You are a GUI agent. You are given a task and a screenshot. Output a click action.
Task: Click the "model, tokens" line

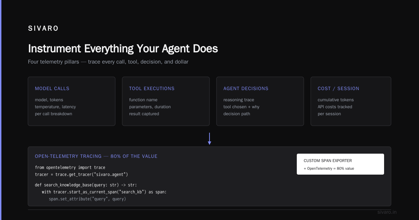click(x=49, y=100)
